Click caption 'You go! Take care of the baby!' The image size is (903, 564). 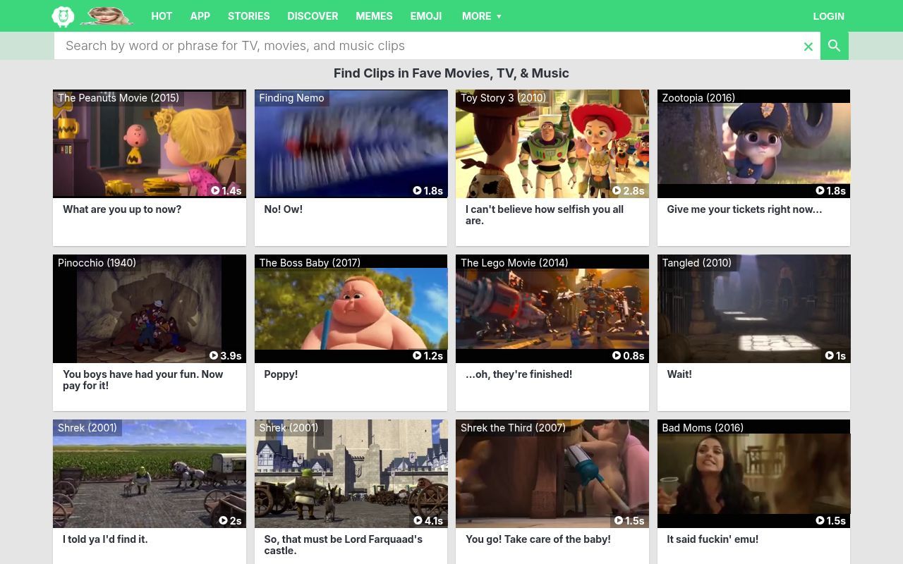pos(538,539)
